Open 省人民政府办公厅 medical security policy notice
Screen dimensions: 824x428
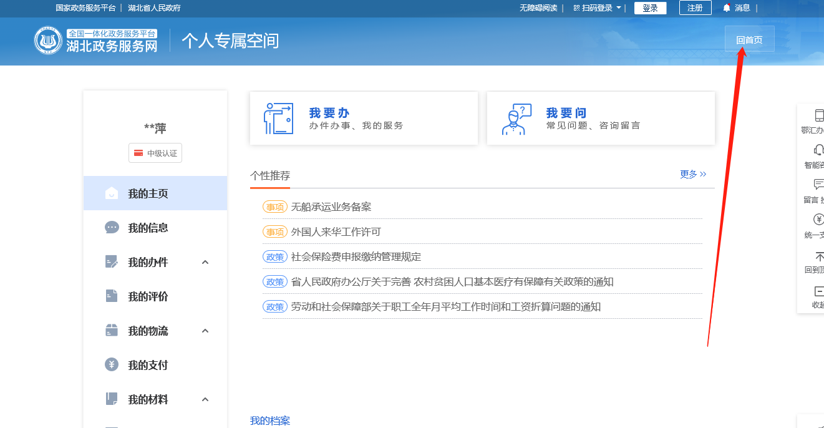click(x=452, y=282)
